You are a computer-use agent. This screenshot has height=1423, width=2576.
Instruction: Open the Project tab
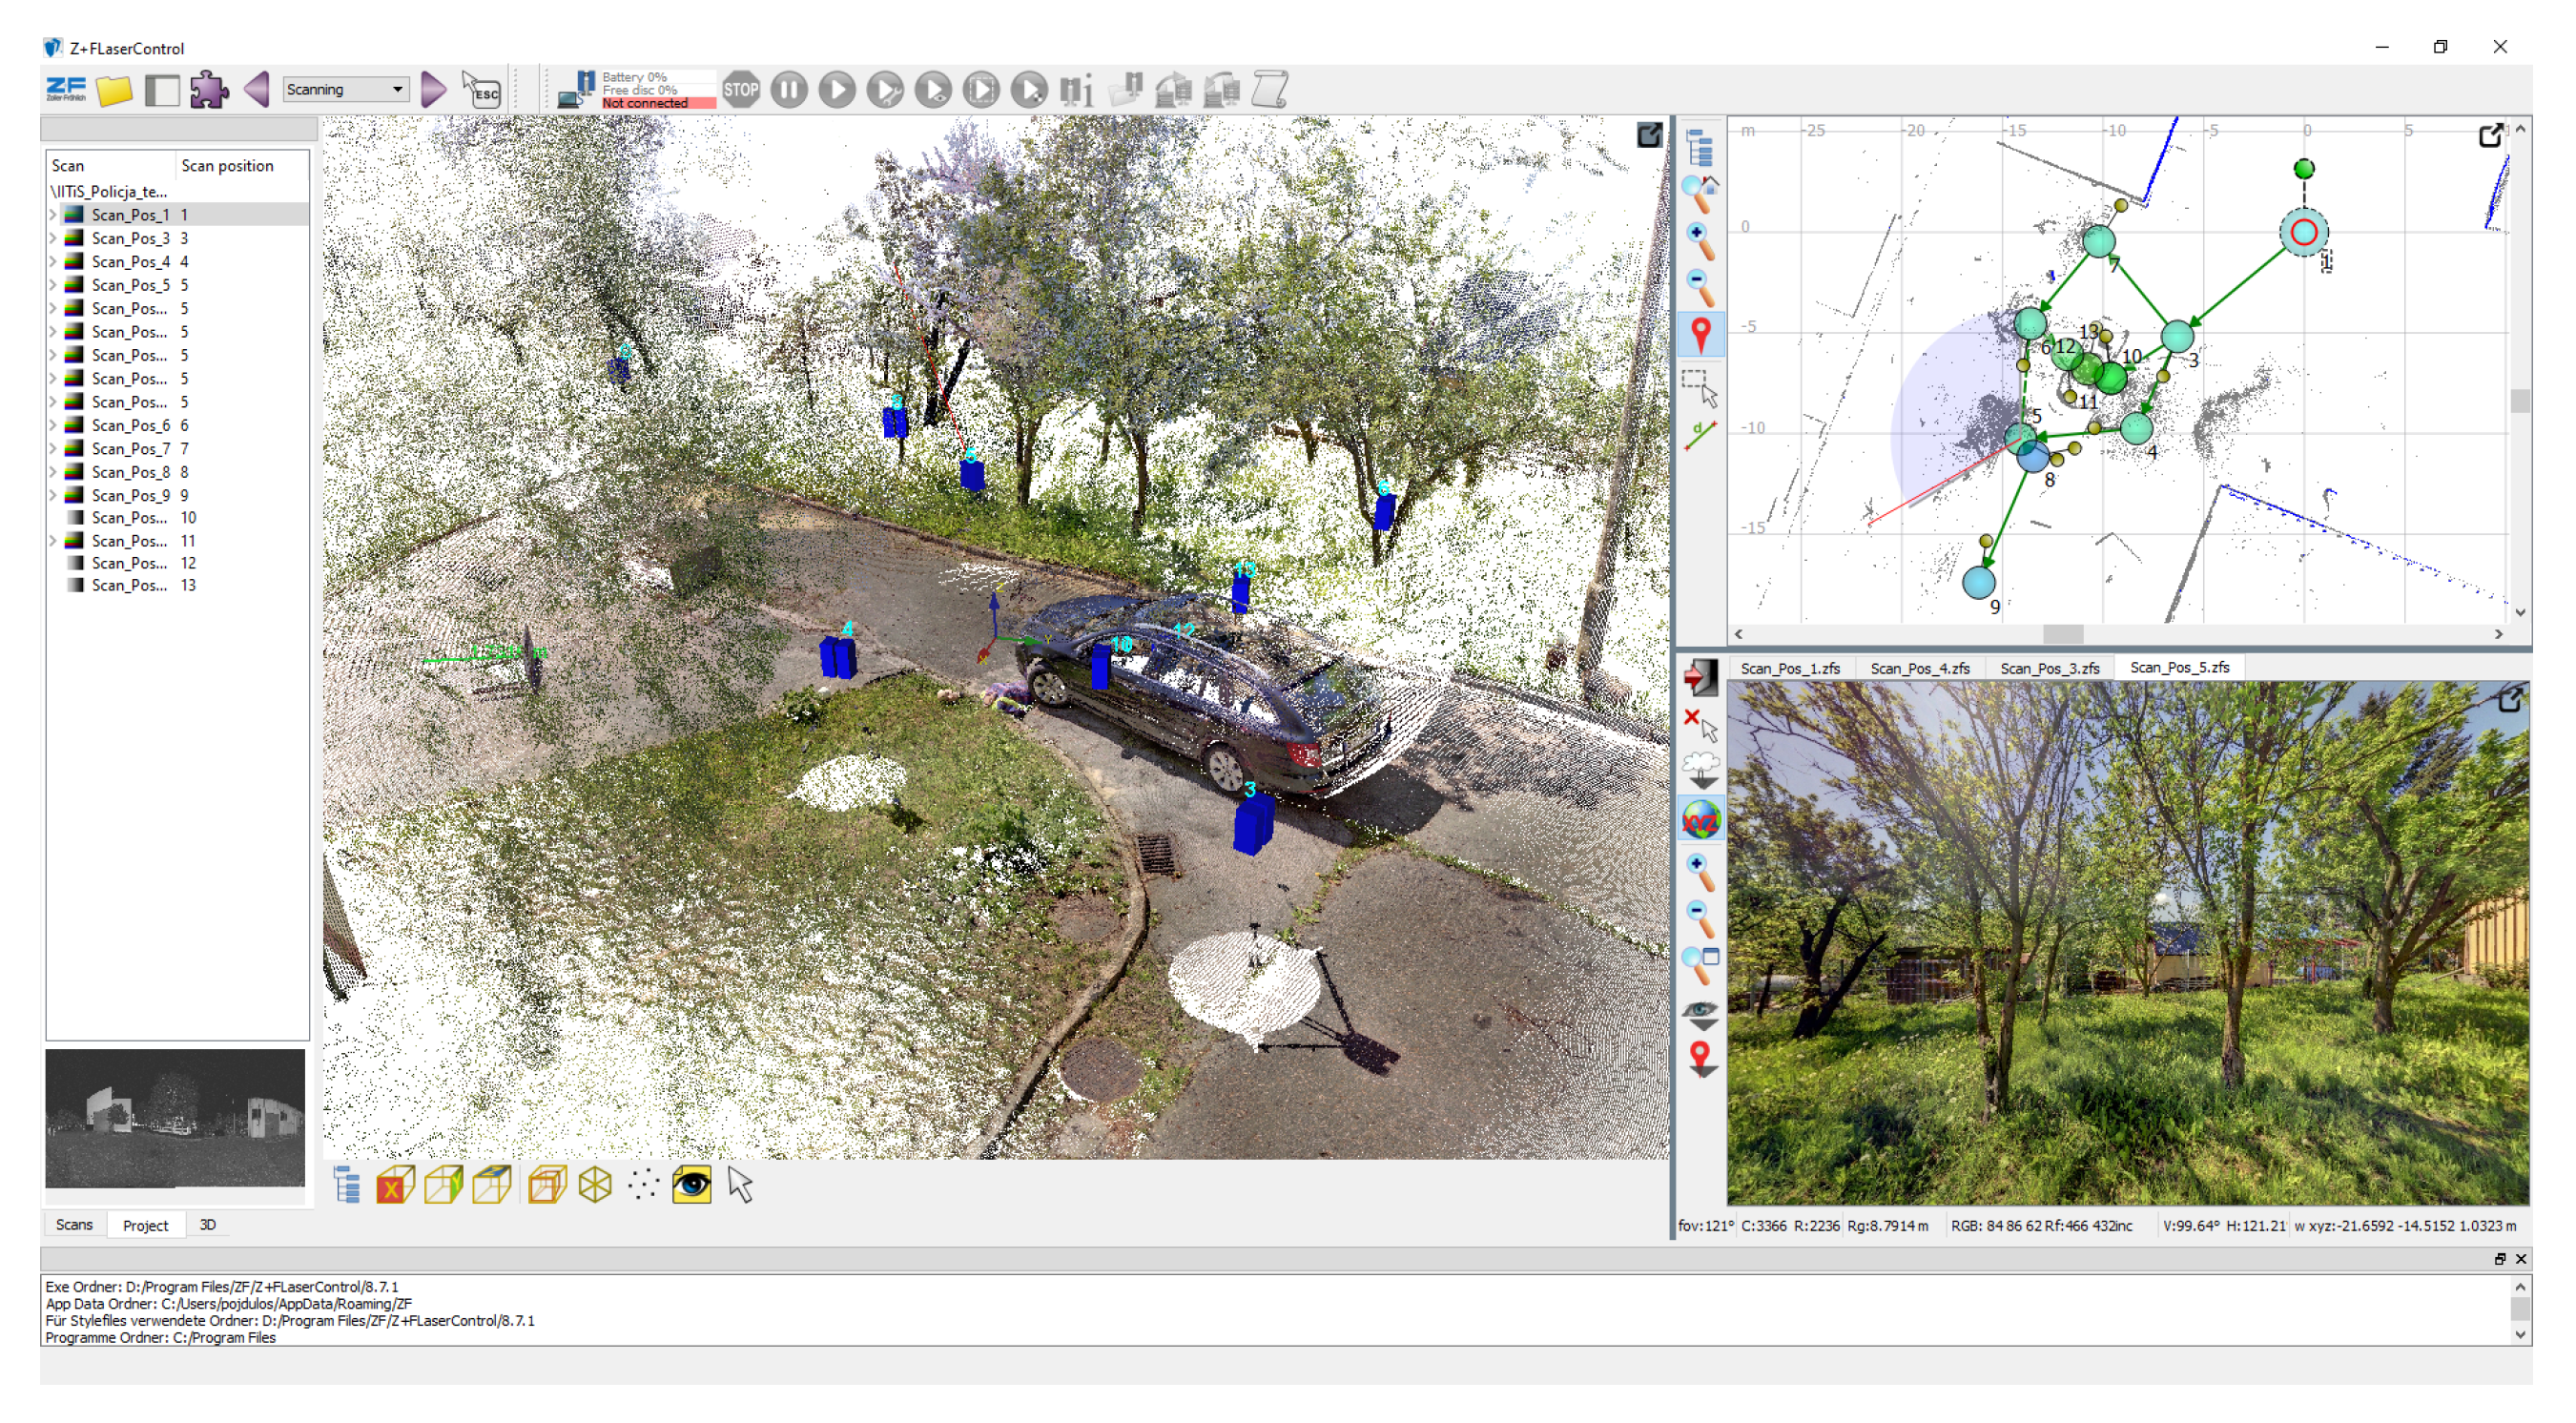tap(145, 1225)
